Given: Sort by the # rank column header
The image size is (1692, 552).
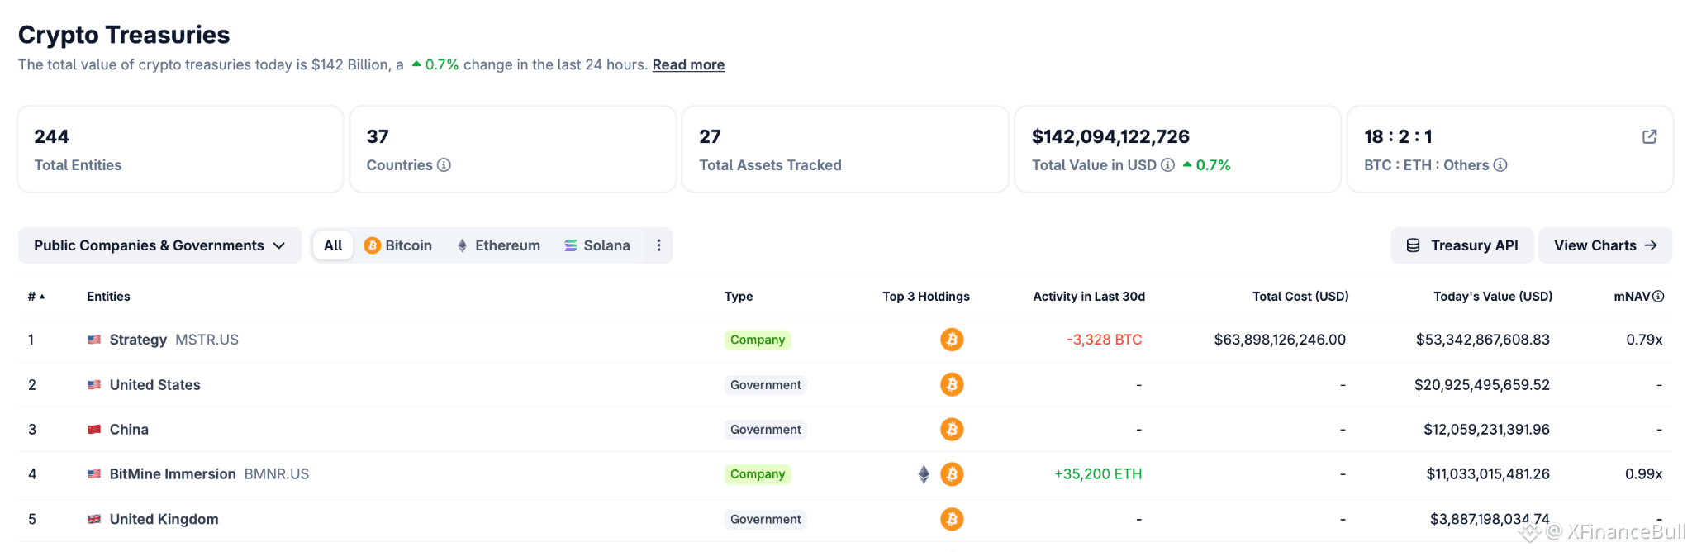Looking at the screenshot, I should pos(36,297).
